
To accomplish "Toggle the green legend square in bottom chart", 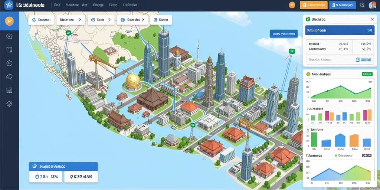I will tap(336, 155).
